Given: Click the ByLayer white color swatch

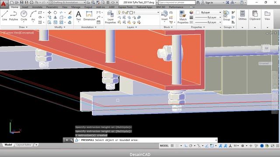Looking at the screenshot, I should coord(198,13).
